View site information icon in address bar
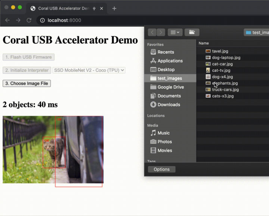This screenshot has height=216, width=269. click(42, 21)
